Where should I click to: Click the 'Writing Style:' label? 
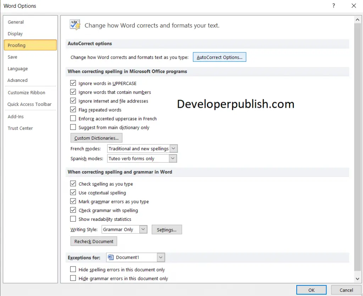tap(84, 230)
